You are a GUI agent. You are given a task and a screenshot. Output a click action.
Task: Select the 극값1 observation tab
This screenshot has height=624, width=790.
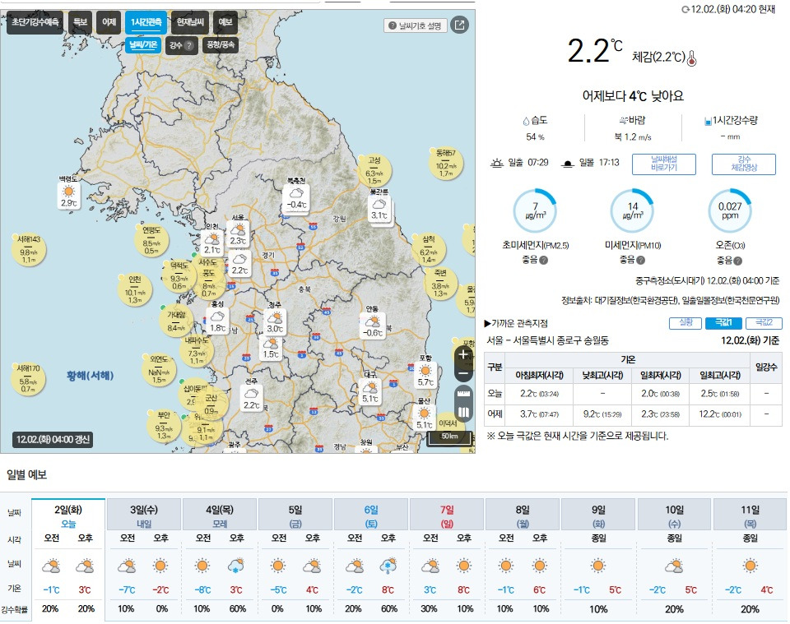point(723,322)
